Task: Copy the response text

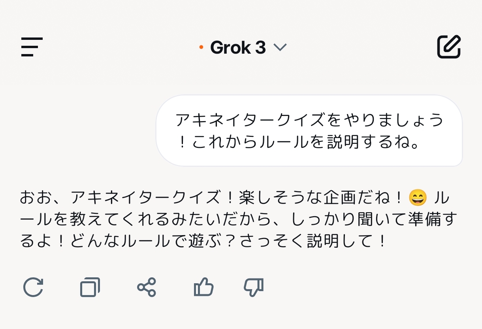Action: pos(90,287)
